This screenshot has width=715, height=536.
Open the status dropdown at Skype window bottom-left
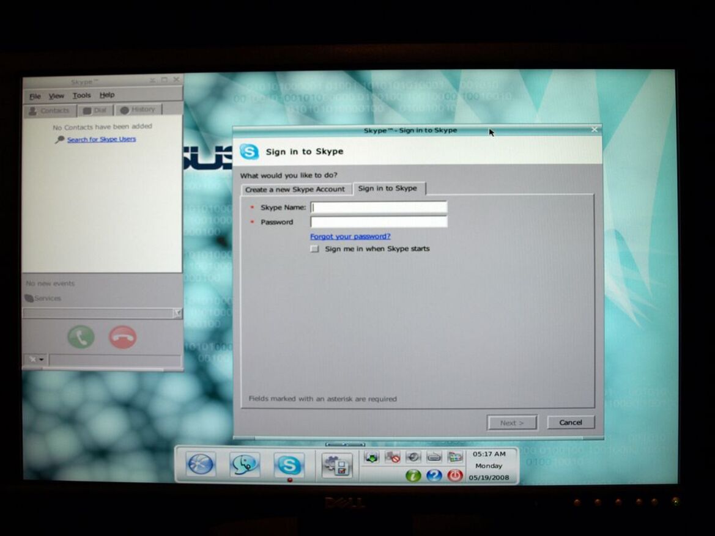pyautogui.click(x=36, y=359)
